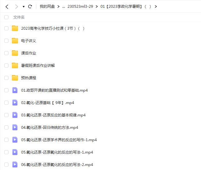Refresh the file list
Viewport: 201px width, 170px height.
pyautogui.click(x=30, y=7)
